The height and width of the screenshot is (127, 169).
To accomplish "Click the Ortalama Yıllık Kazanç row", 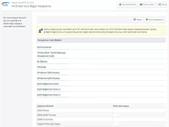I will 48,72.
